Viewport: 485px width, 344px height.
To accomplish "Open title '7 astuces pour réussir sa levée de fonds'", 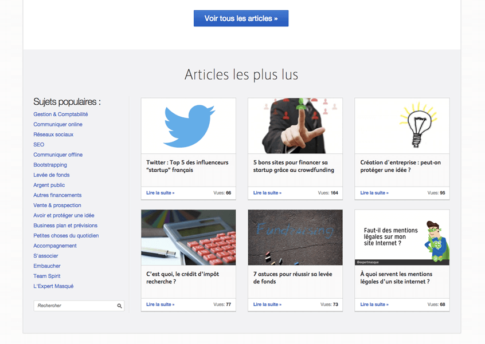I will tap(292, 278).
